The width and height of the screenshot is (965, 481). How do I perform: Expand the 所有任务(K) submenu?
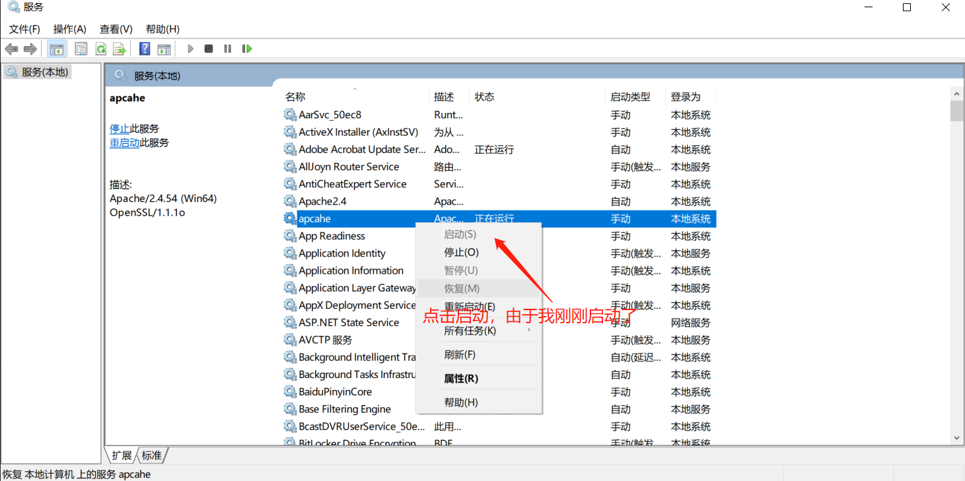coord(479,331)
